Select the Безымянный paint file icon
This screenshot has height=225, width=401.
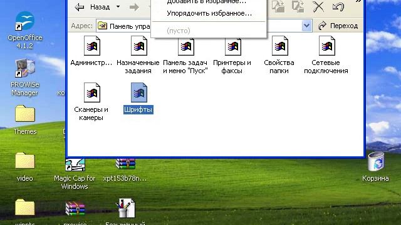pyautogui.click(x=125, y=212)
